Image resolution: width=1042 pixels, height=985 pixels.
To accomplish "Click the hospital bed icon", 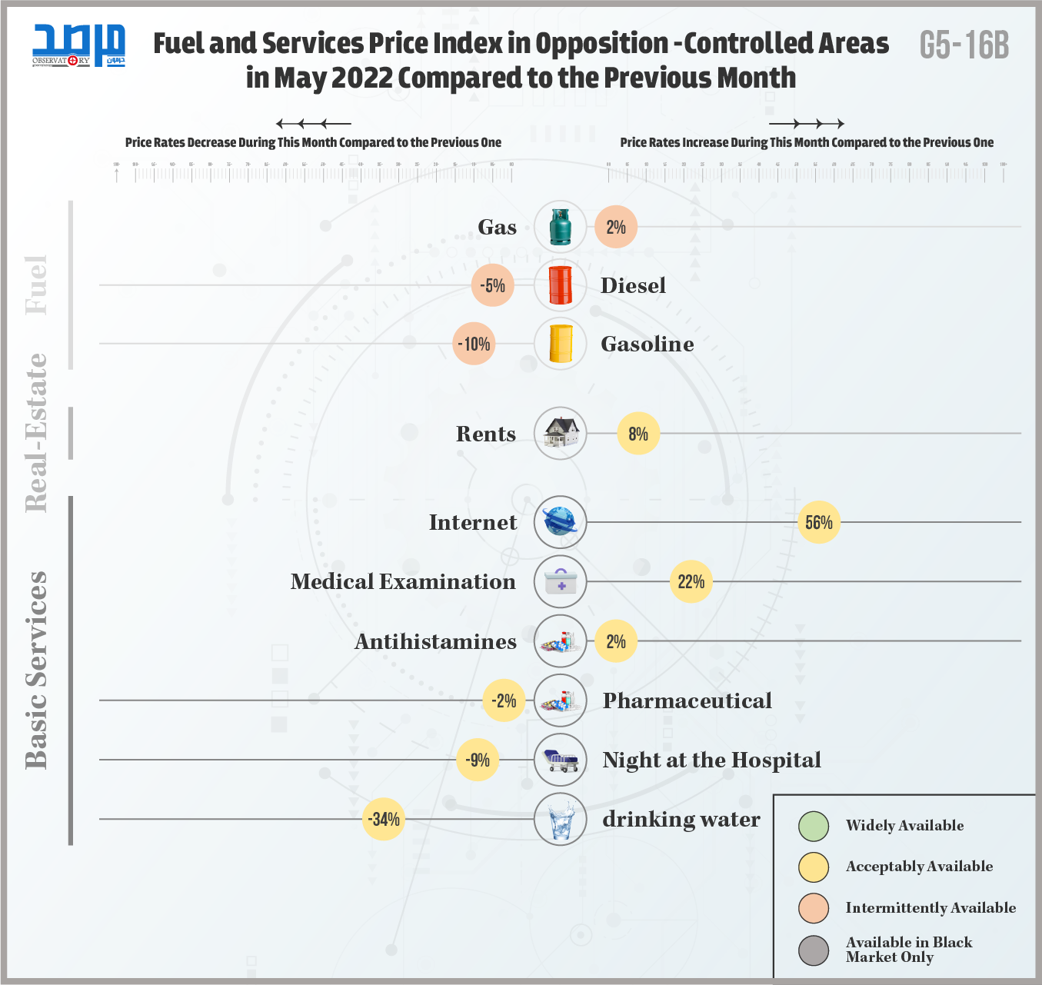I will [x=561, y=760].
